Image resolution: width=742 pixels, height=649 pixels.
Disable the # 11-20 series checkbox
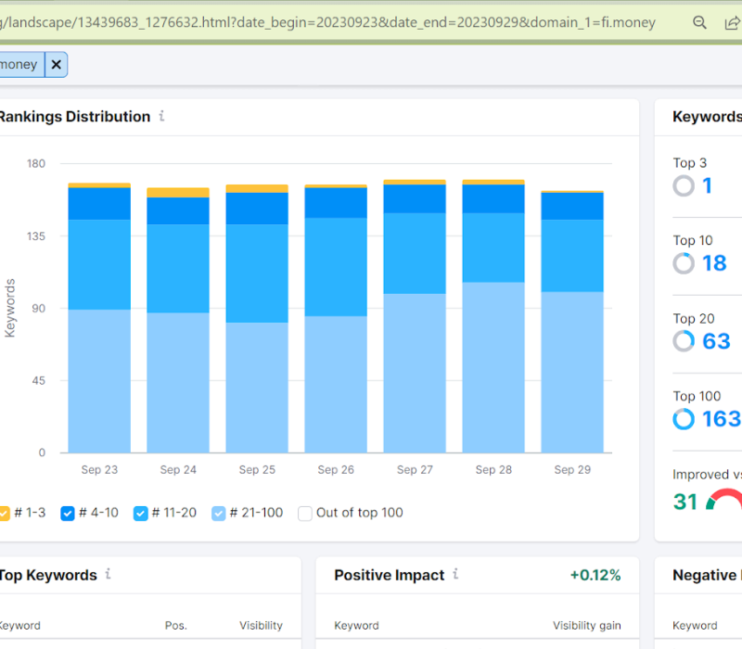click(141, 513)
